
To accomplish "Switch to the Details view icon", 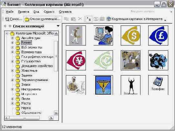I will click(102, 19).
